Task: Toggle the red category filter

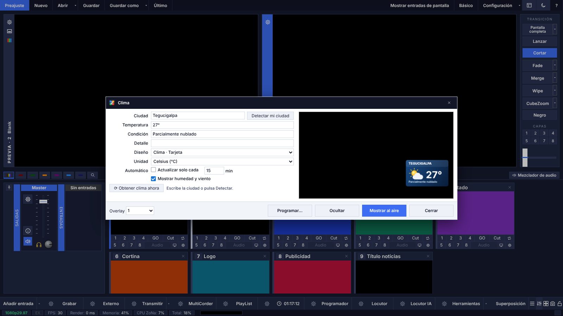Action: click(21, 175)
